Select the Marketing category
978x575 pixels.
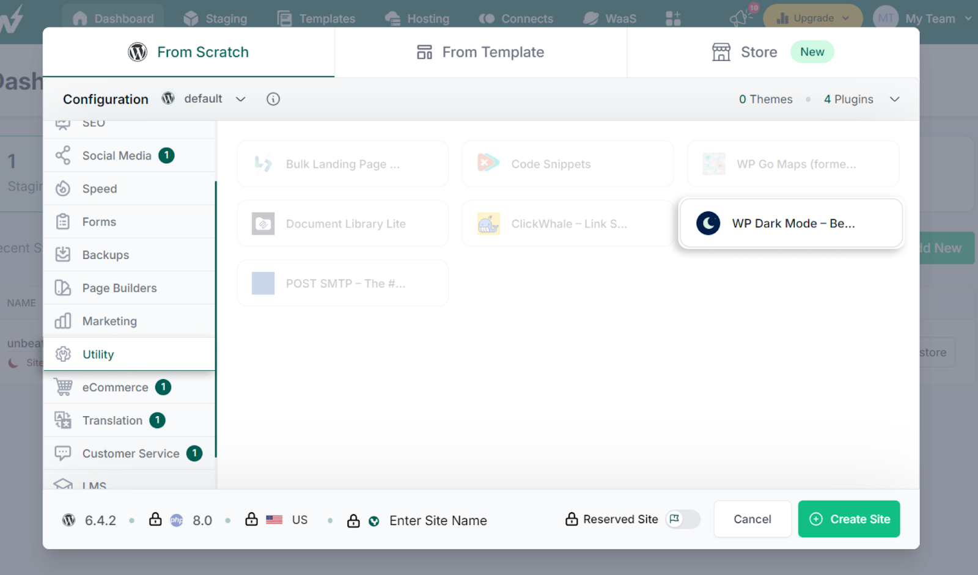pos(130,321)
